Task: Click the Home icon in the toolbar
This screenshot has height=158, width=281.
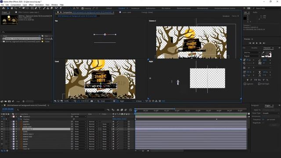Action: 4,8
